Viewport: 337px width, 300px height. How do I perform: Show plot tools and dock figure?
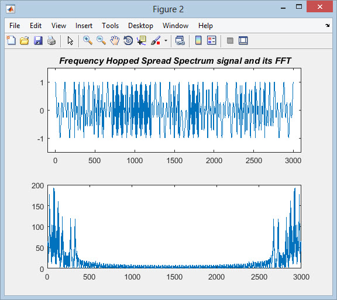click(243, 40)
